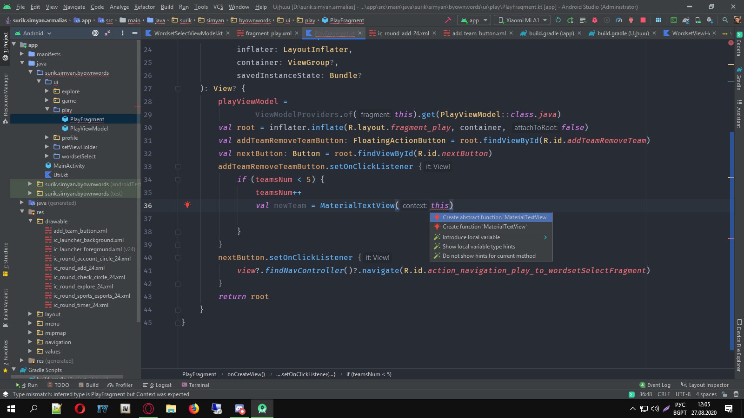Select Create function 'MaterialTextView' option
This screenshot has width=744, height=418.
pyautogui.click(x=491, y=227)
